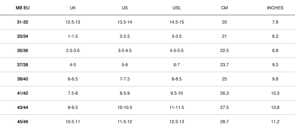This screenshot has height=129, width=295.
Task: Click the 10.8 inches value
Action: click(275, 107)
